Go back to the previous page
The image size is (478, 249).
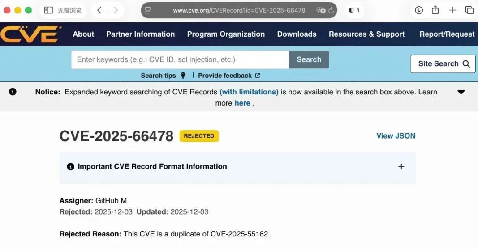pyautogui.click(x=99, y=10)
